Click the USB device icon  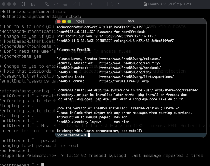(x=102, y=4)
